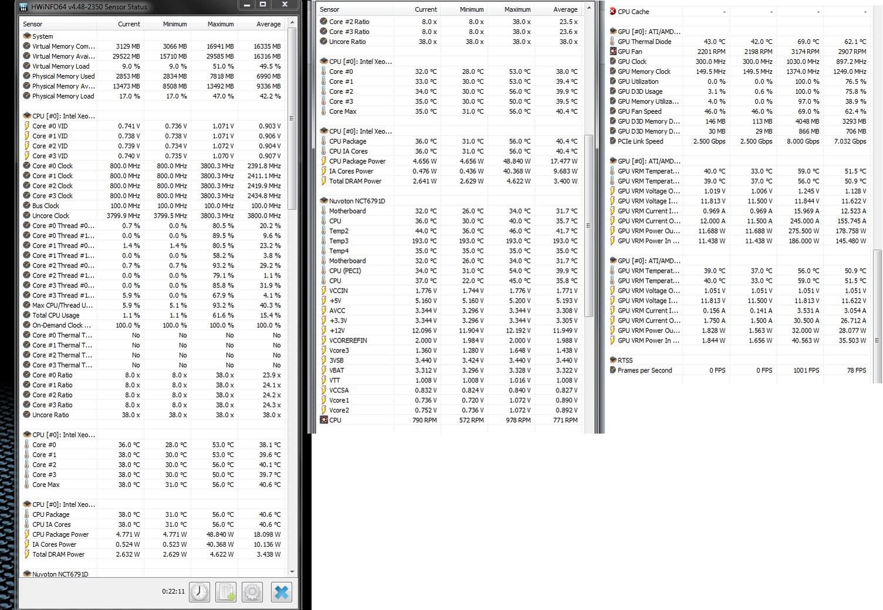Click the icon beside Frames per Second
The width and height of the screenshot is (883, 610).
pyautogui.click(x=613, y=371)
